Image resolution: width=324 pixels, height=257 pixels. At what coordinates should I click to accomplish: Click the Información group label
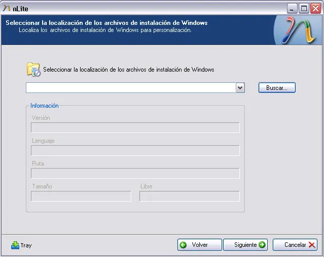pyautogui.click(x=45, y=106)
